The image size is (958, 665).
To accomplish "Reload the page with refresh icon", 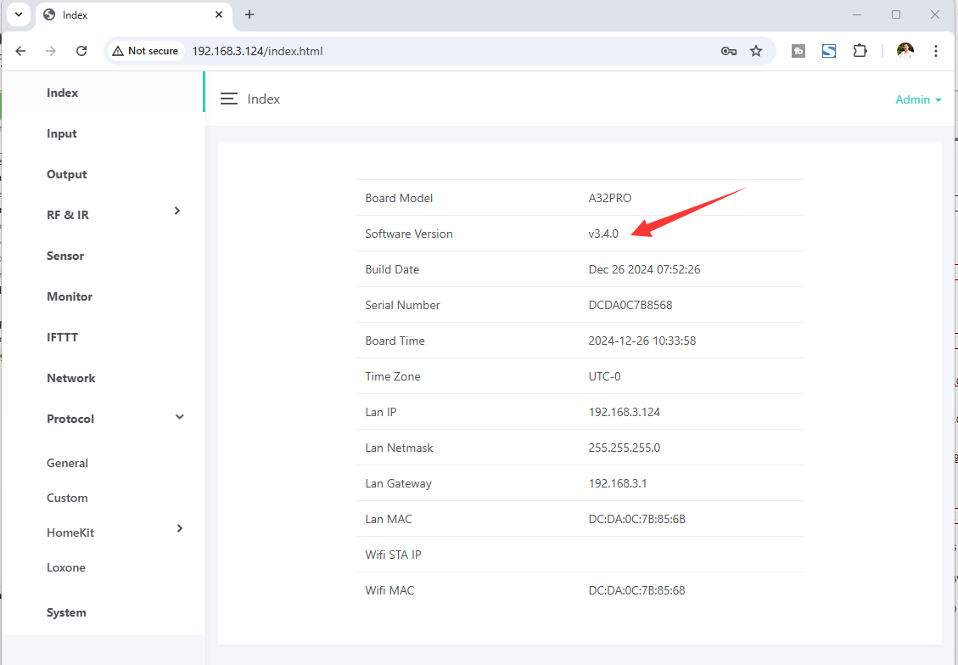I will tap(81, 51).
